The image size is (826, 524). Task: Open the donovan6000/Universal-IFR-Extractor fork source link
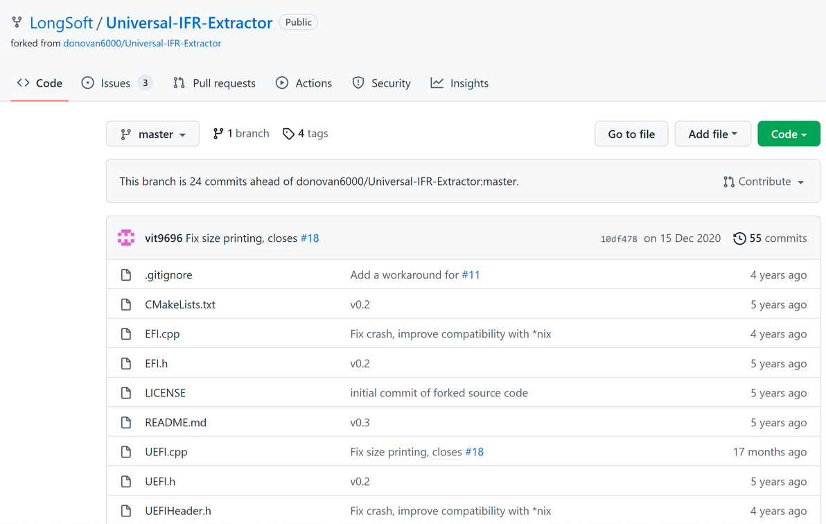[x=142, y=43]
